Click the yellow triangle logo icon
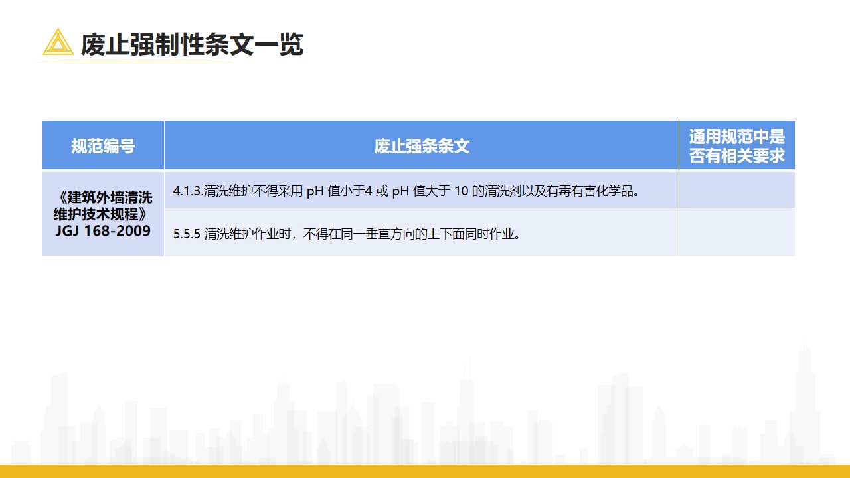Image resolution: width=850 pixels, height=478 pixels. pyautogui.click(x=58, y=42)
